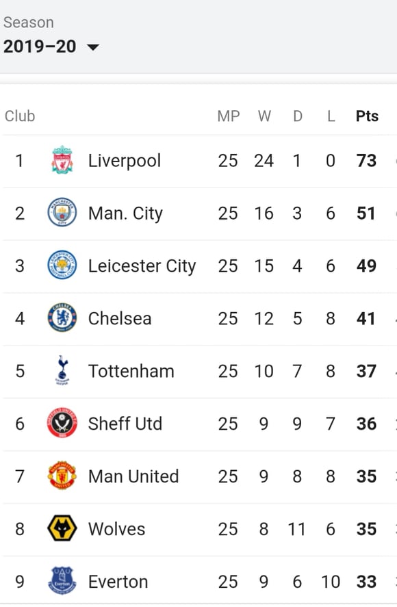Click the season dropdown arrow
Screen dimensions: 397x607
tap(93, 48)
